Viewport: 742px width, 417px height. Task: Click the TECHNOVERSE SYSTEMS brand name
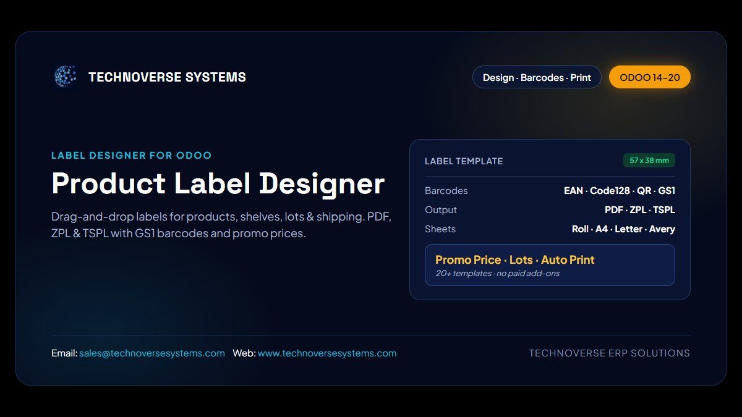click(167, 77)
